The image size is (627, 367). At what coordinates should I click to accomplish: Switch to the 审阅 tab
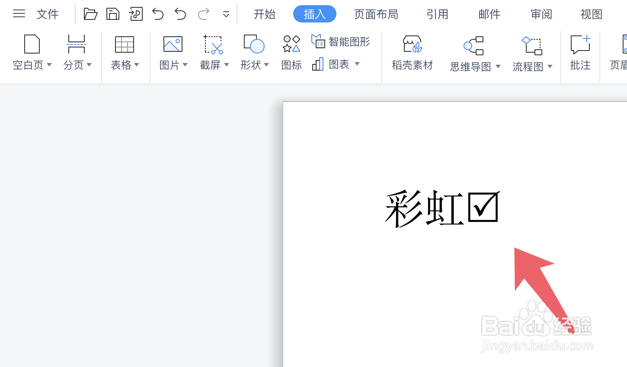pyautogui.click(x=541, y=14)
